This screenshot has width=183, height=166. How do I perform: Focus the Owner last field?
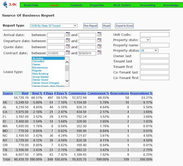154,56
